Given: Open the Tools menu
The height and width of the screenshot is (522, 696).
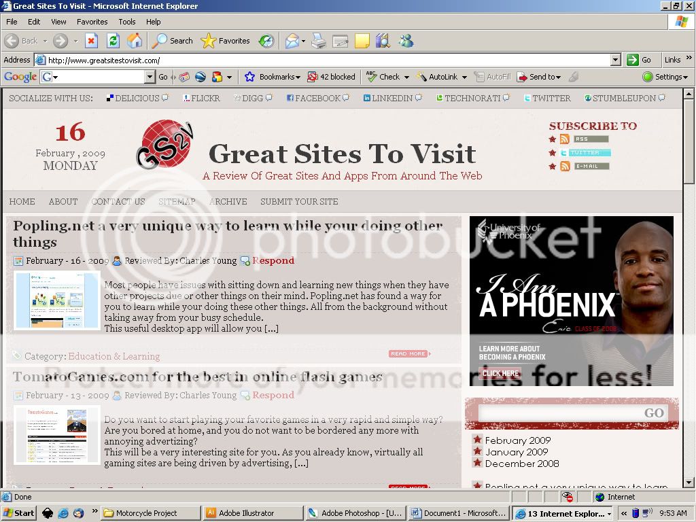Looking at the screenshot, I should 127,22.
